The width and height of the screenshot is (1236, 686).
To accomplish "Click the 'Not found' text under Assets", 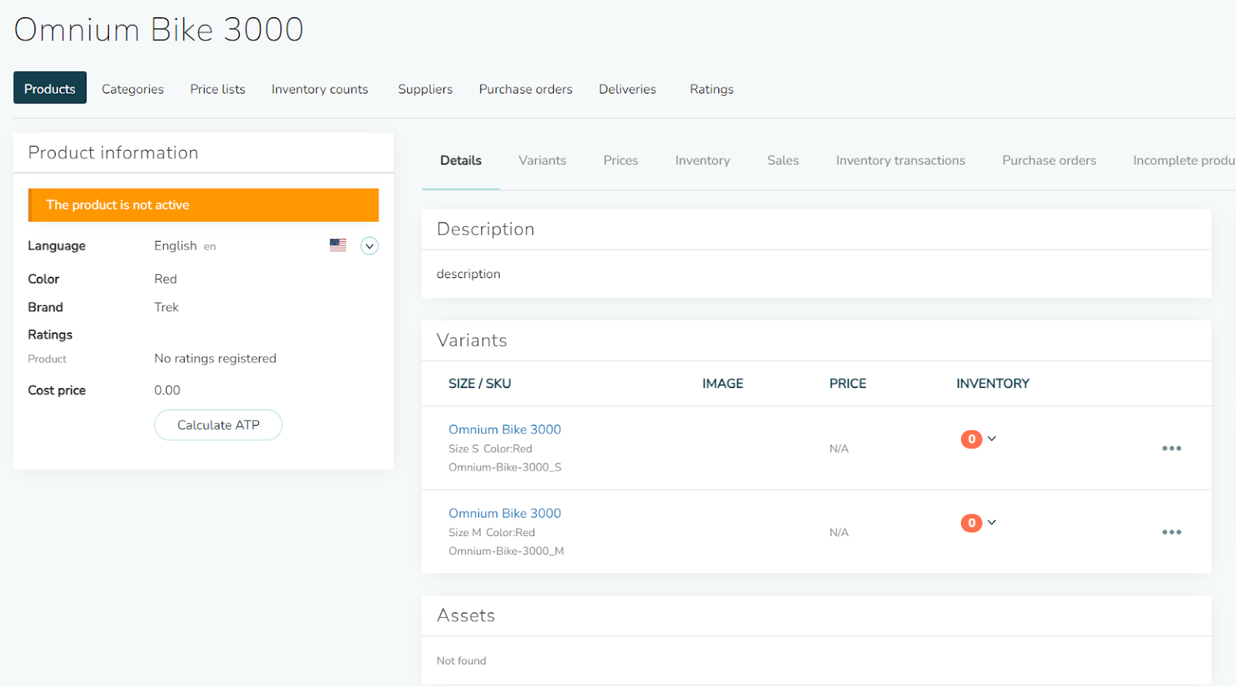I will click(461, 661).
